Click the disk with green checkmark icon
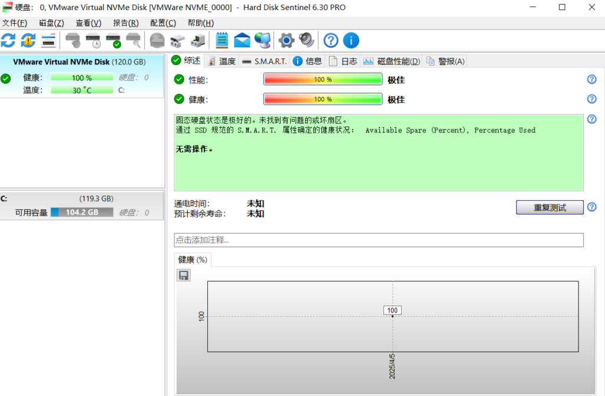Image resolution: width=605 pixels, height=396 pixels. coord(113,40)
